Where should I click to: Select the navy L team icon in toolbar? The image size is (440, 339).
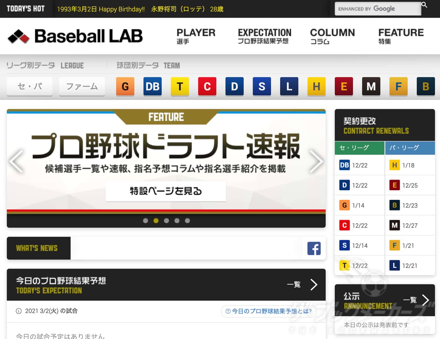(289, 86)
